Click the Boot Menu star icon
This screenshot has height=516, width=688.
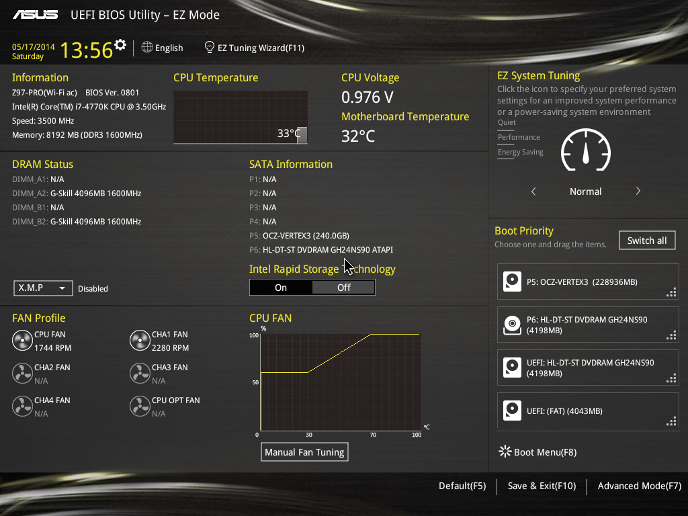(x=505, y=451)
